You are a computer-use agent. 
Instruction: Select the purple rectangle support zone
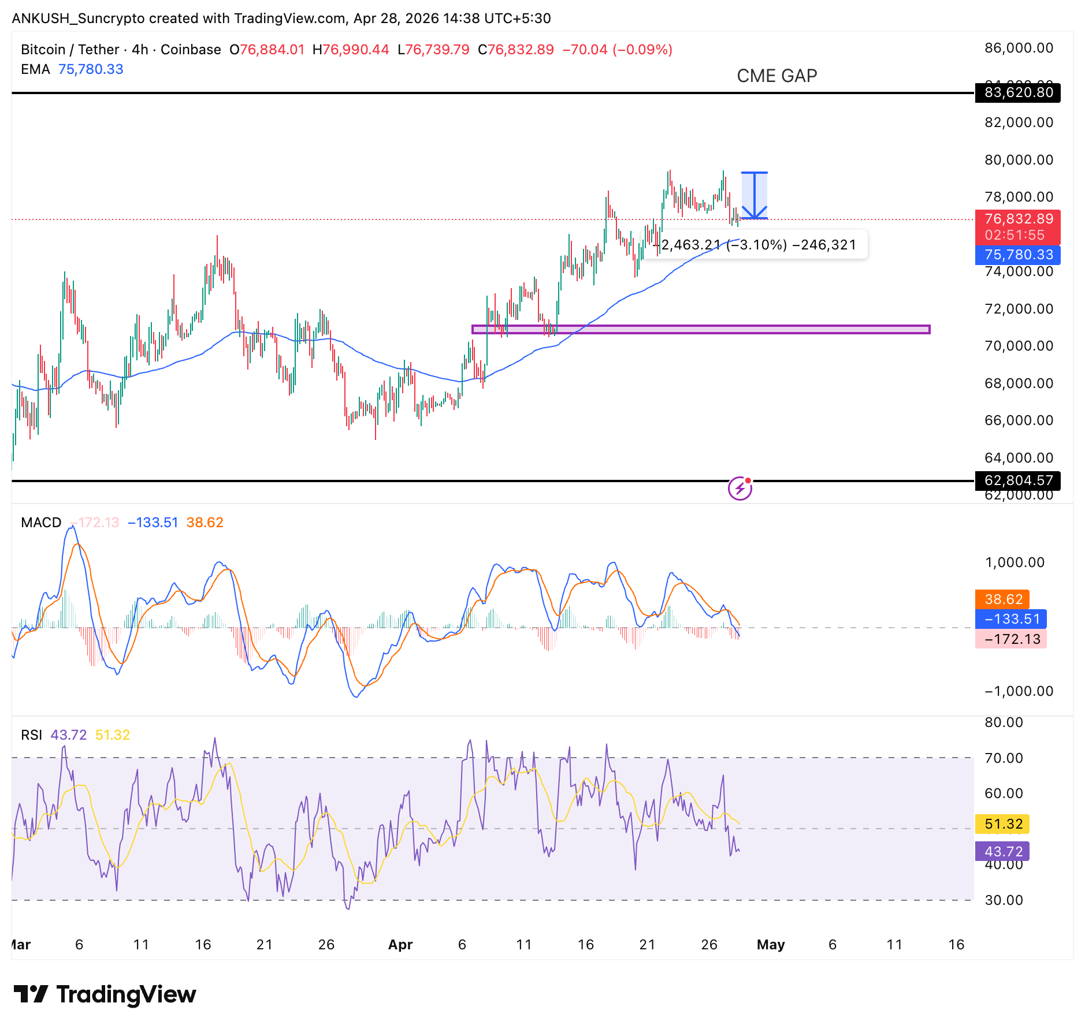(700, 329)
